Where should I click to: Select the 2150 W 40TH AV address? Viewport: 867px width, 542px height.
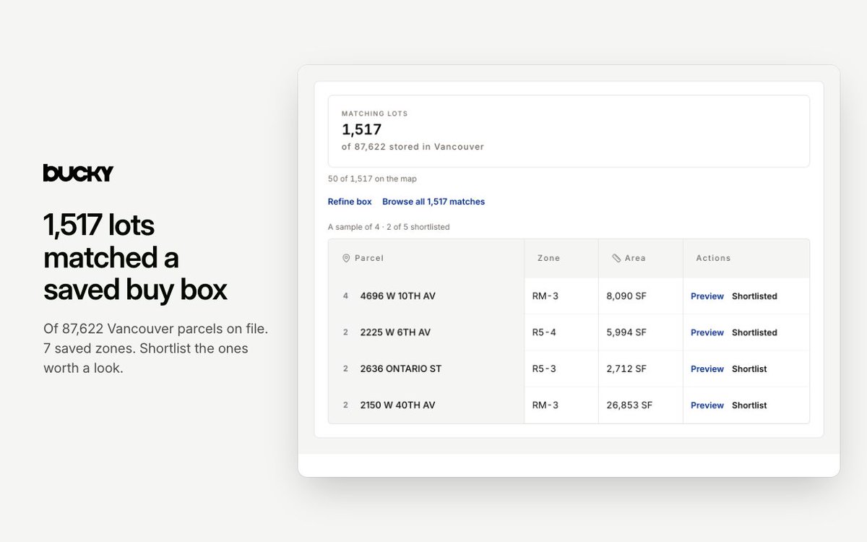click(x=398, y=405)
